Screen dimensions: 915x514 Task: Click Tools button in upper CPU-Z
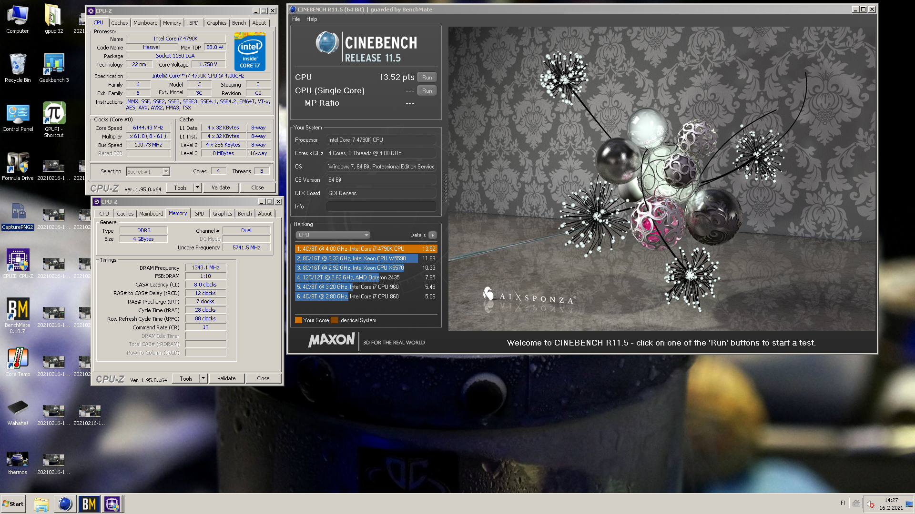180,188
